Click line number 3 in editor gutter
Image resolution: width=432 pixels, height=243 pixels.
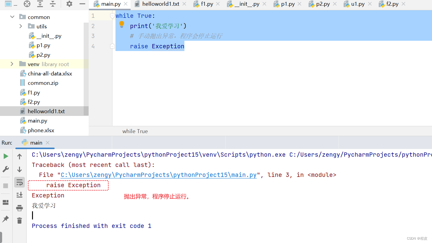[93, 36]
